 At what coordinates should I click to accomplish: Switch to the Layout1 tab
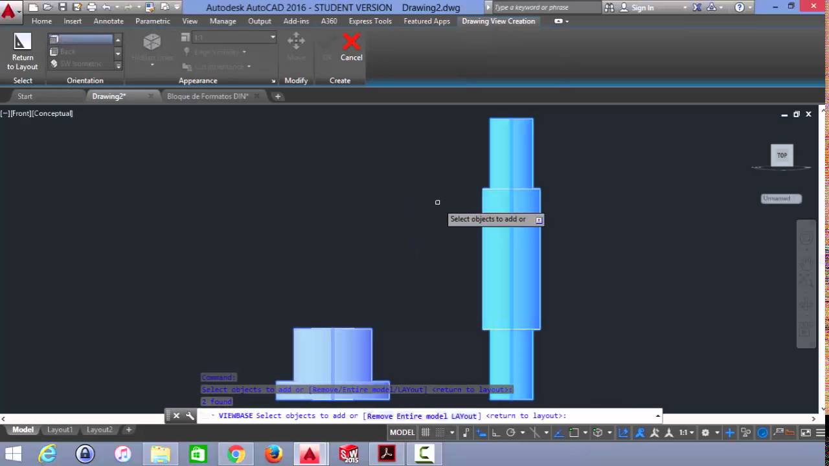60,430
